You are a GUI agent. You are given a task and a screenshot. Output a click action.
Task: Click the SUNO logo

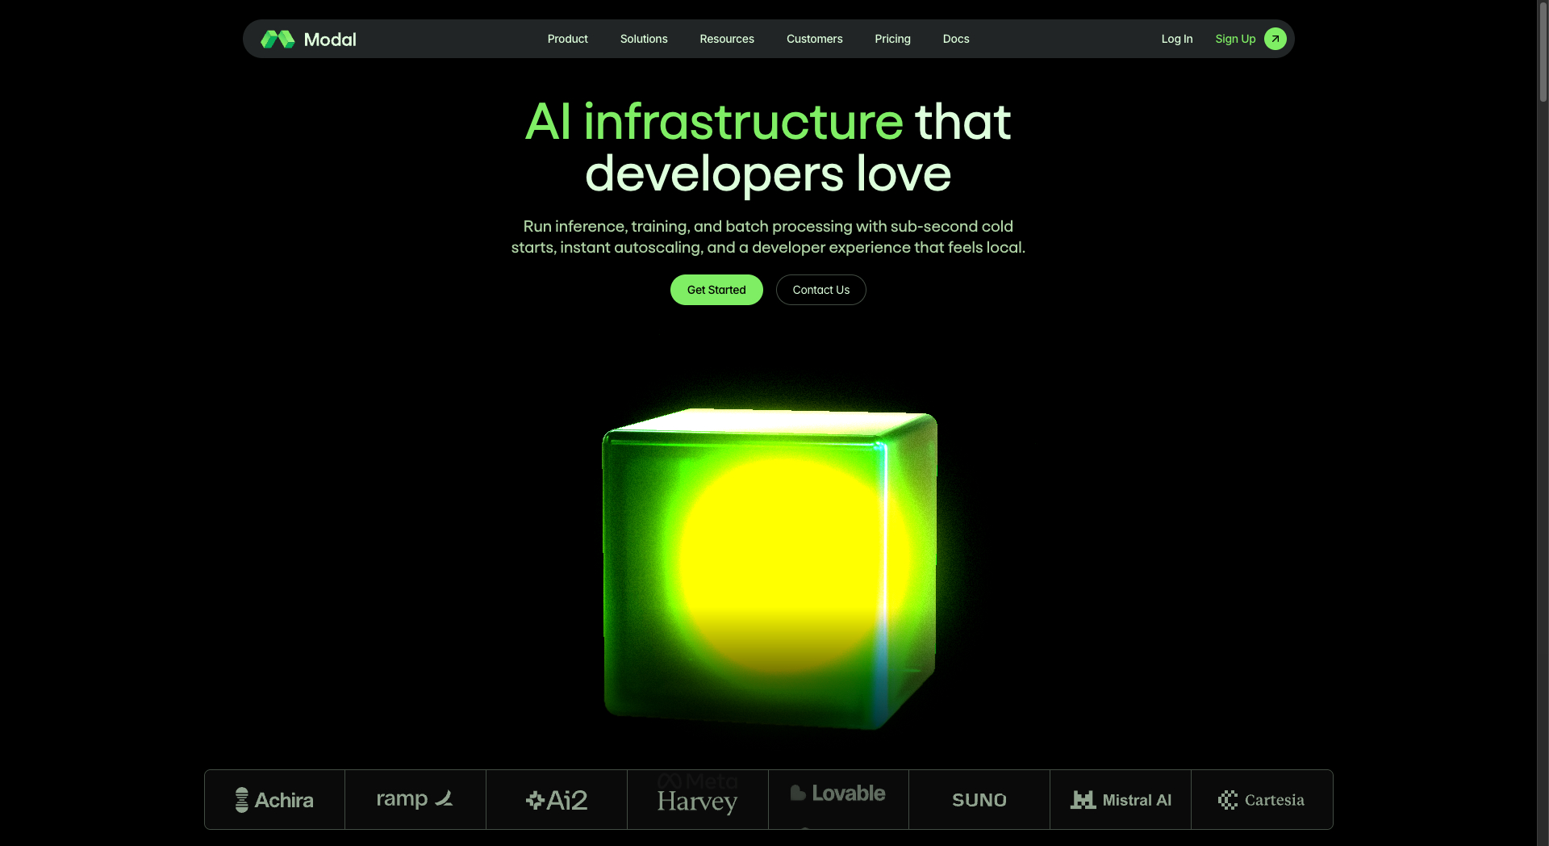coord(979,800)
